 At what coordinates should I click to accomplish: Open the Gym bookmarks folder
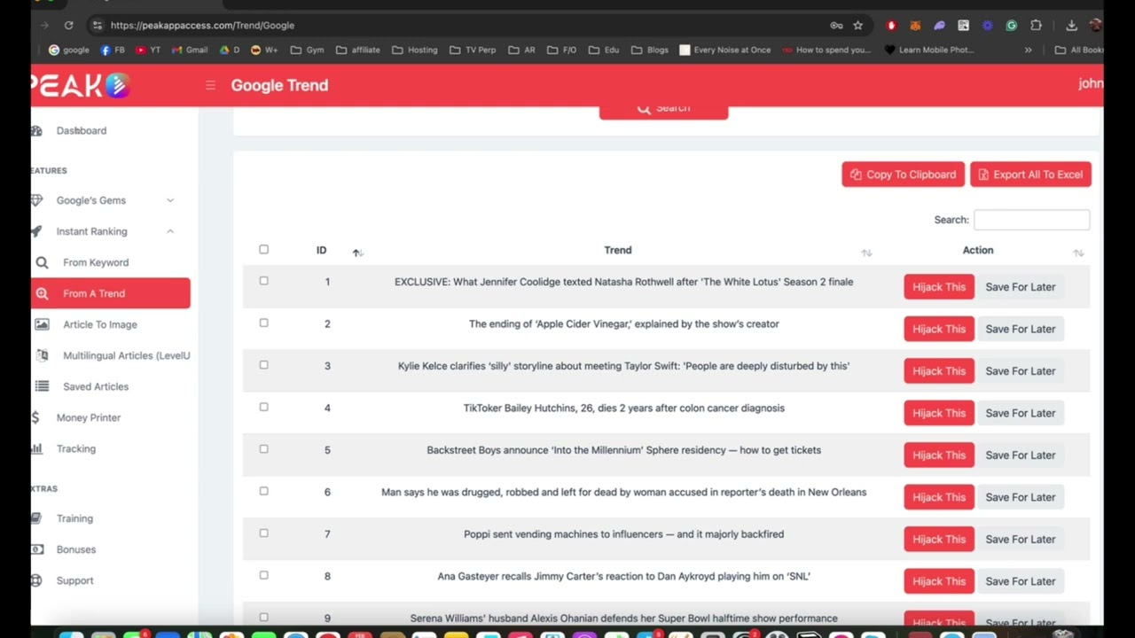click(x=308, y=51)
